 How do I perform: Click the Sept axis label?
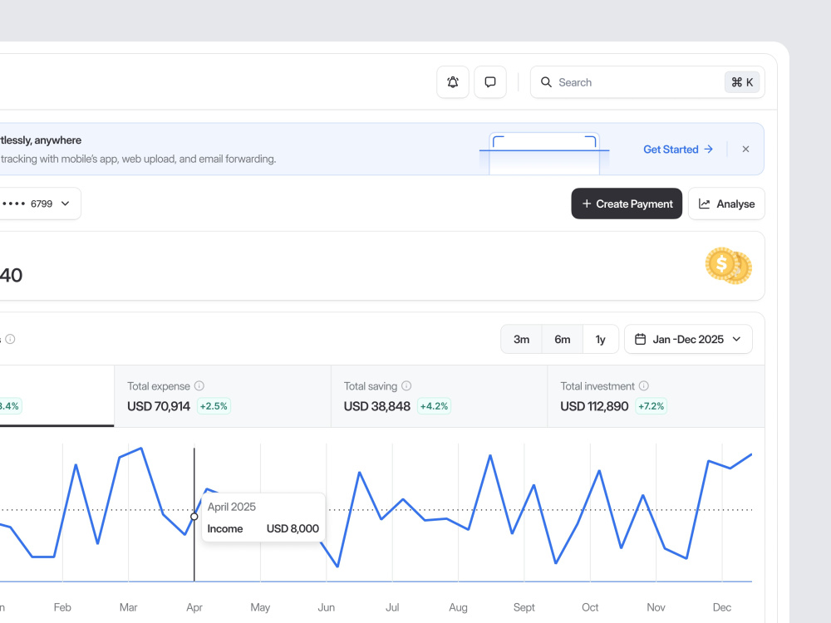click(524, 608)
